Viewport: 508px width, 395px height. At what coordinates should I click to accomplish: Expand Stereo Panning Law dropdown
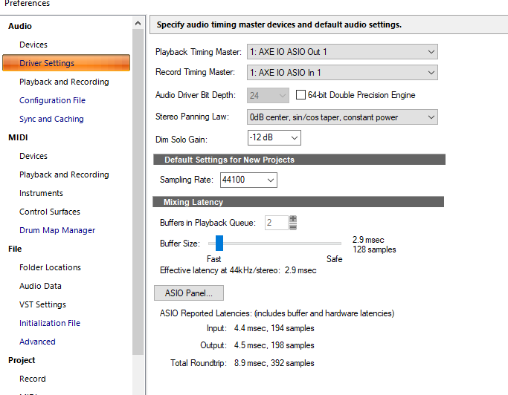pos(342,117)
